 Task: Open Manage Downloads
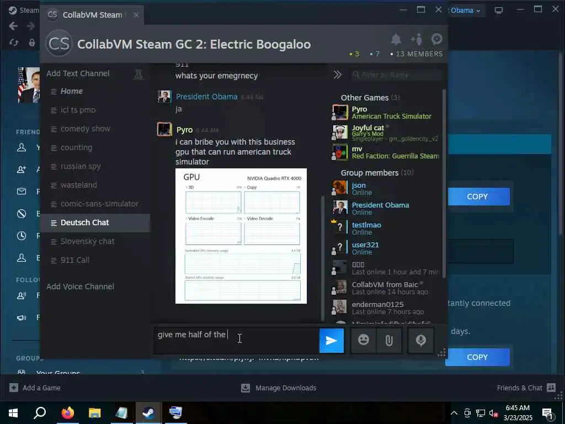point(279,388)
